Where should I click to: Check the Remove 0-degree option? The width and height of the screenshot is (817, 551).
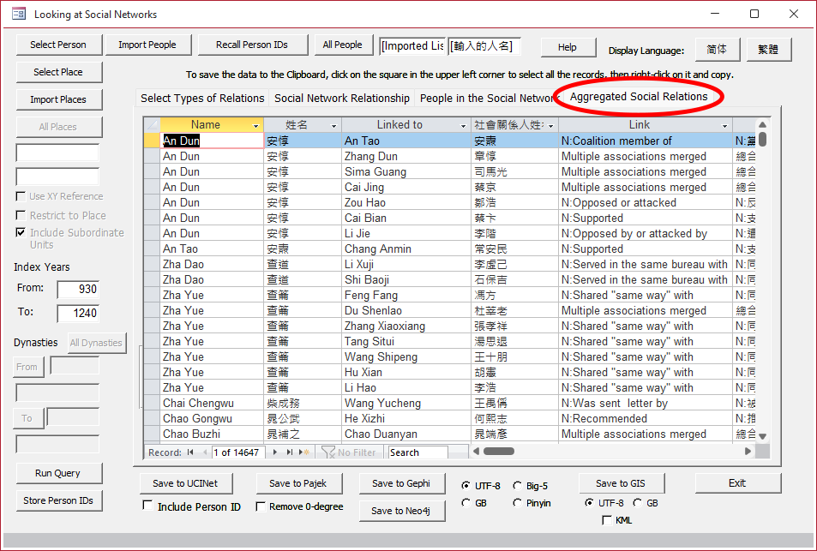click(x=261, y=506)
